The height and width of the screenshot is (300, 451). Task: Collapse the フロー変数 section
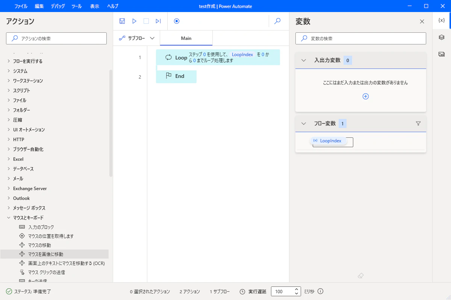[x=304, y=123]
